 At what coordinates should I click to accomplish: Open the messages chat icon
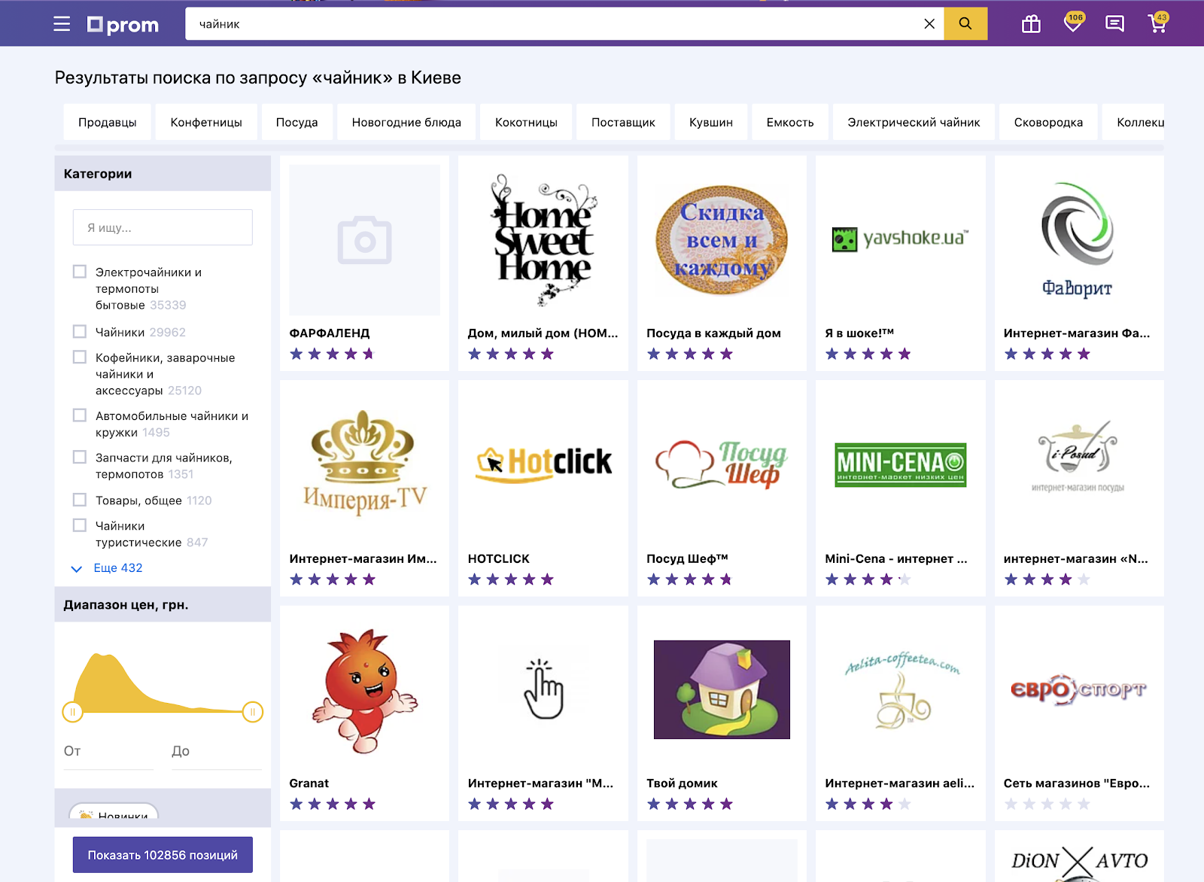click(x=1115, y=24)
